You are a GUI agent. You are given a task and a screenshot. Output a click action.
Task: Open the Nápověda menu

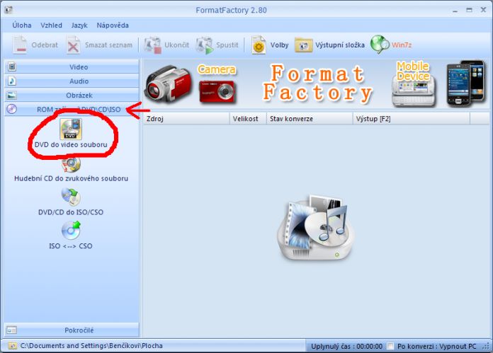(x=113, y=25)
